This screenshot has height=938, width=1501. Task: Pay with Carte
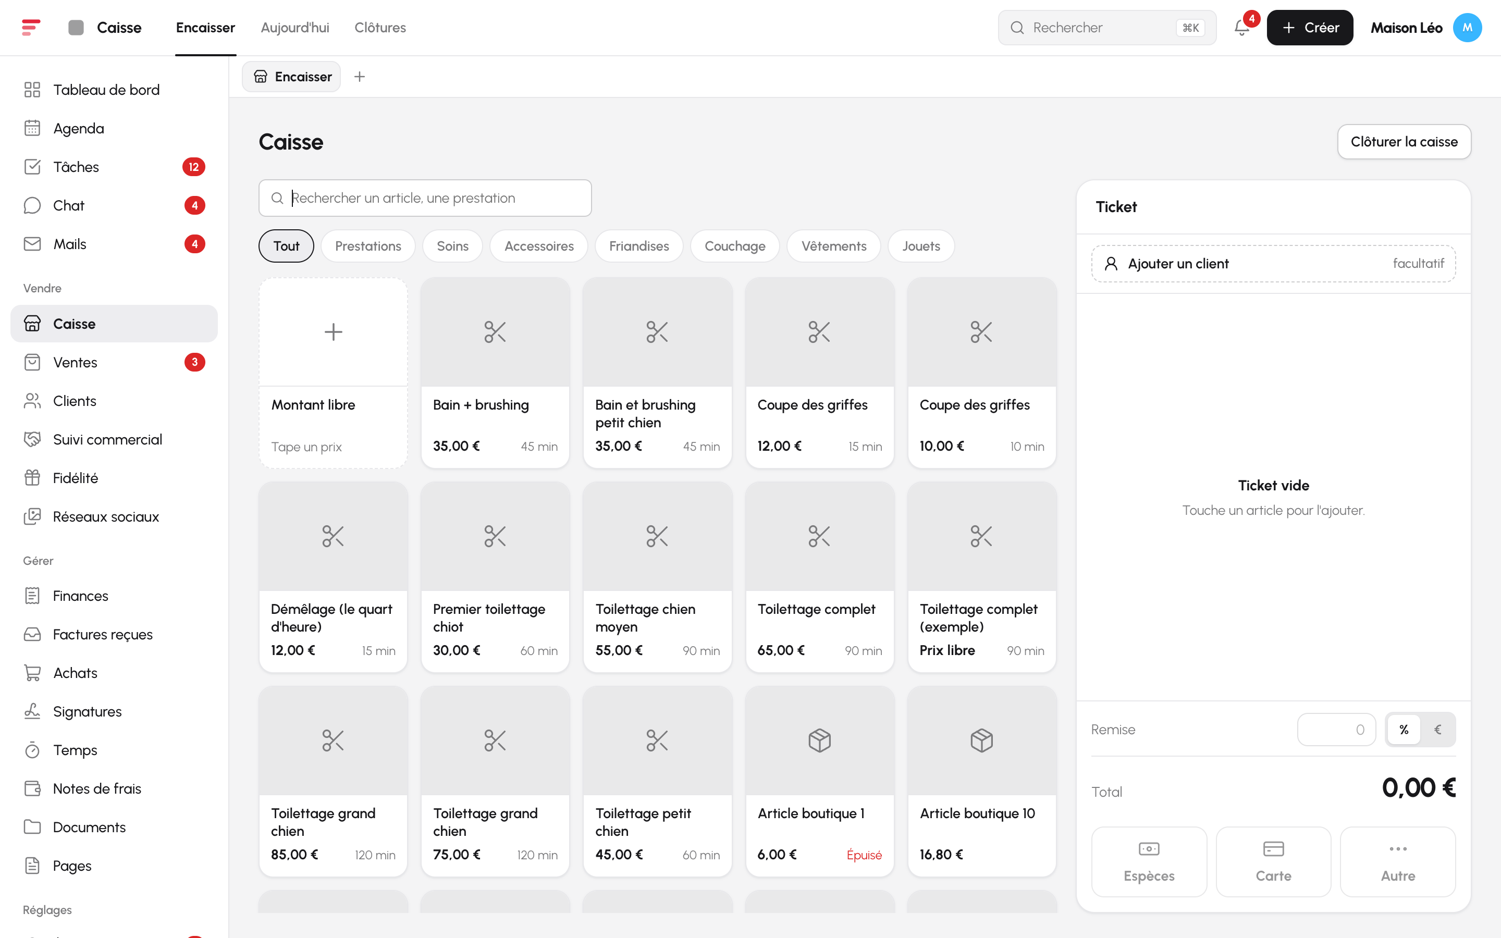pos(1273,861)
